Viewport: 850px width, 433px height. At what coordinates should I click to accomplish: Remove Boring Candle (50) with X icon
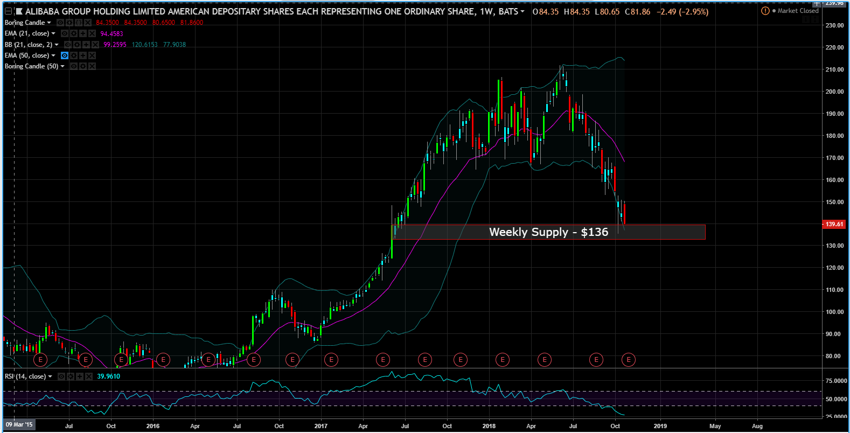coord(92,66)
